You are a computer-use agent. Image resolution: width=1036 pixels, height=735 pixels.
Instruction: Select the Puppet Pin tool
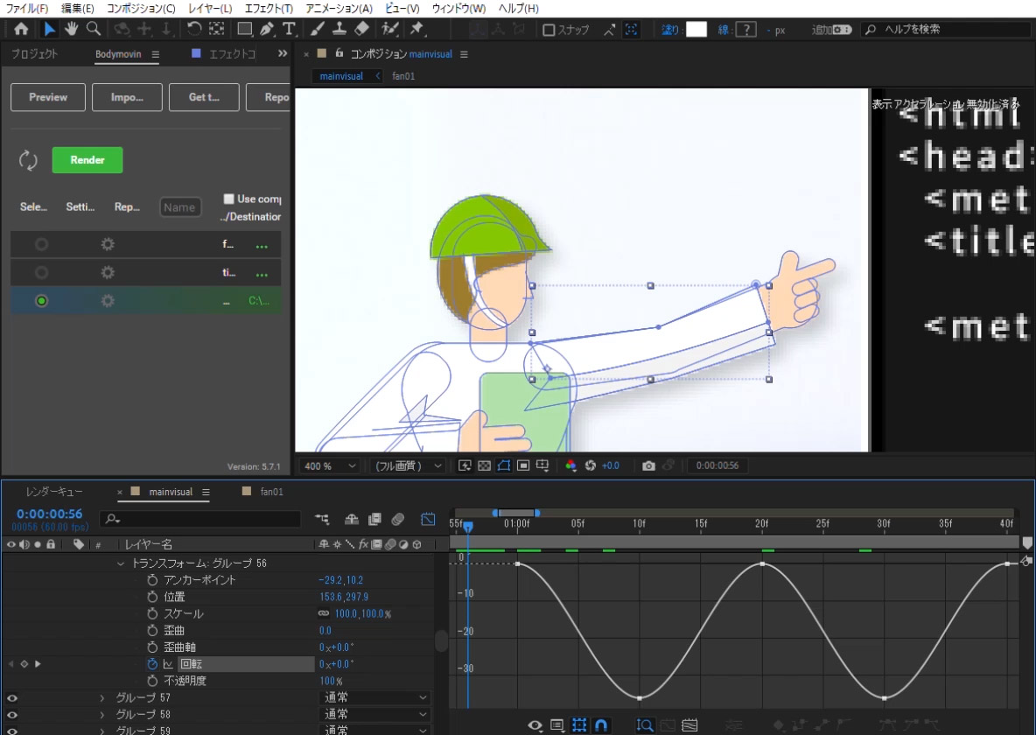(417, 29)
